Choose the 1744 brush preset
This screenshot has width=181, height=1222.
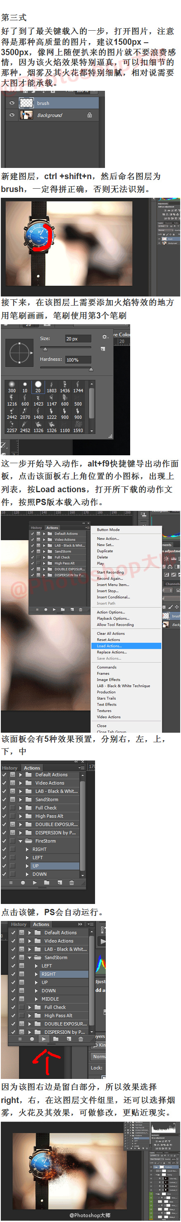click(x=78, y=386)
